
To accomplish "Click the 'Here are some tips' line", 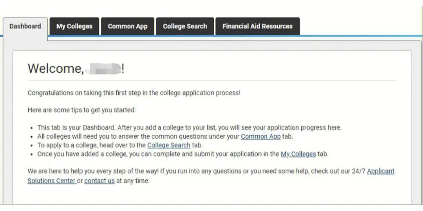I will point(81,110).
